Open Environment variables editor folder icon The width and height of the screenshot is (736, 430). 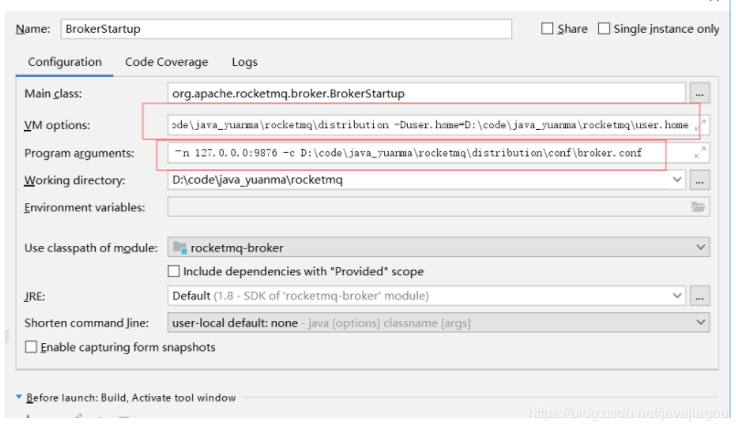pyautogui.click(x=698, y=207)
